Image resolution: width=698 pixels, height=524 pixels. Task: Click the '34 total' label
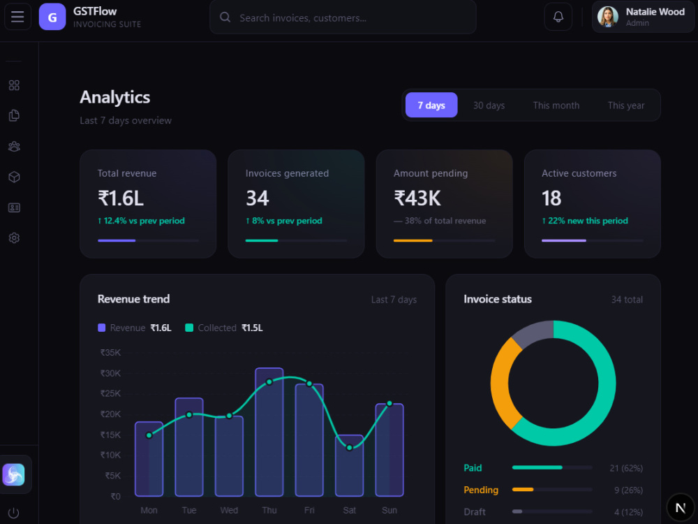(627, 300)
